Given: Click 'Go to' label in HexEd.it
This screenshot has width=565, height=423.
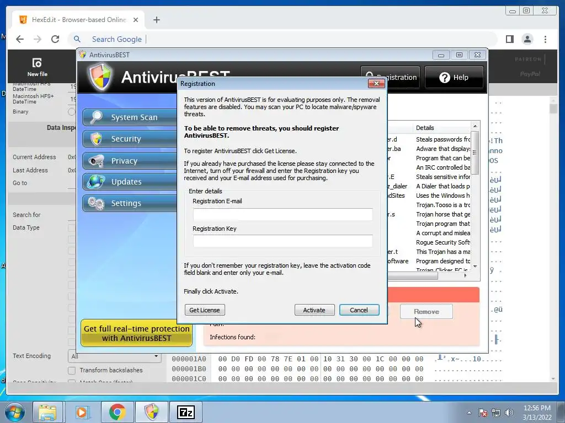Looking at the screenshot, I should tap(20, 183).
